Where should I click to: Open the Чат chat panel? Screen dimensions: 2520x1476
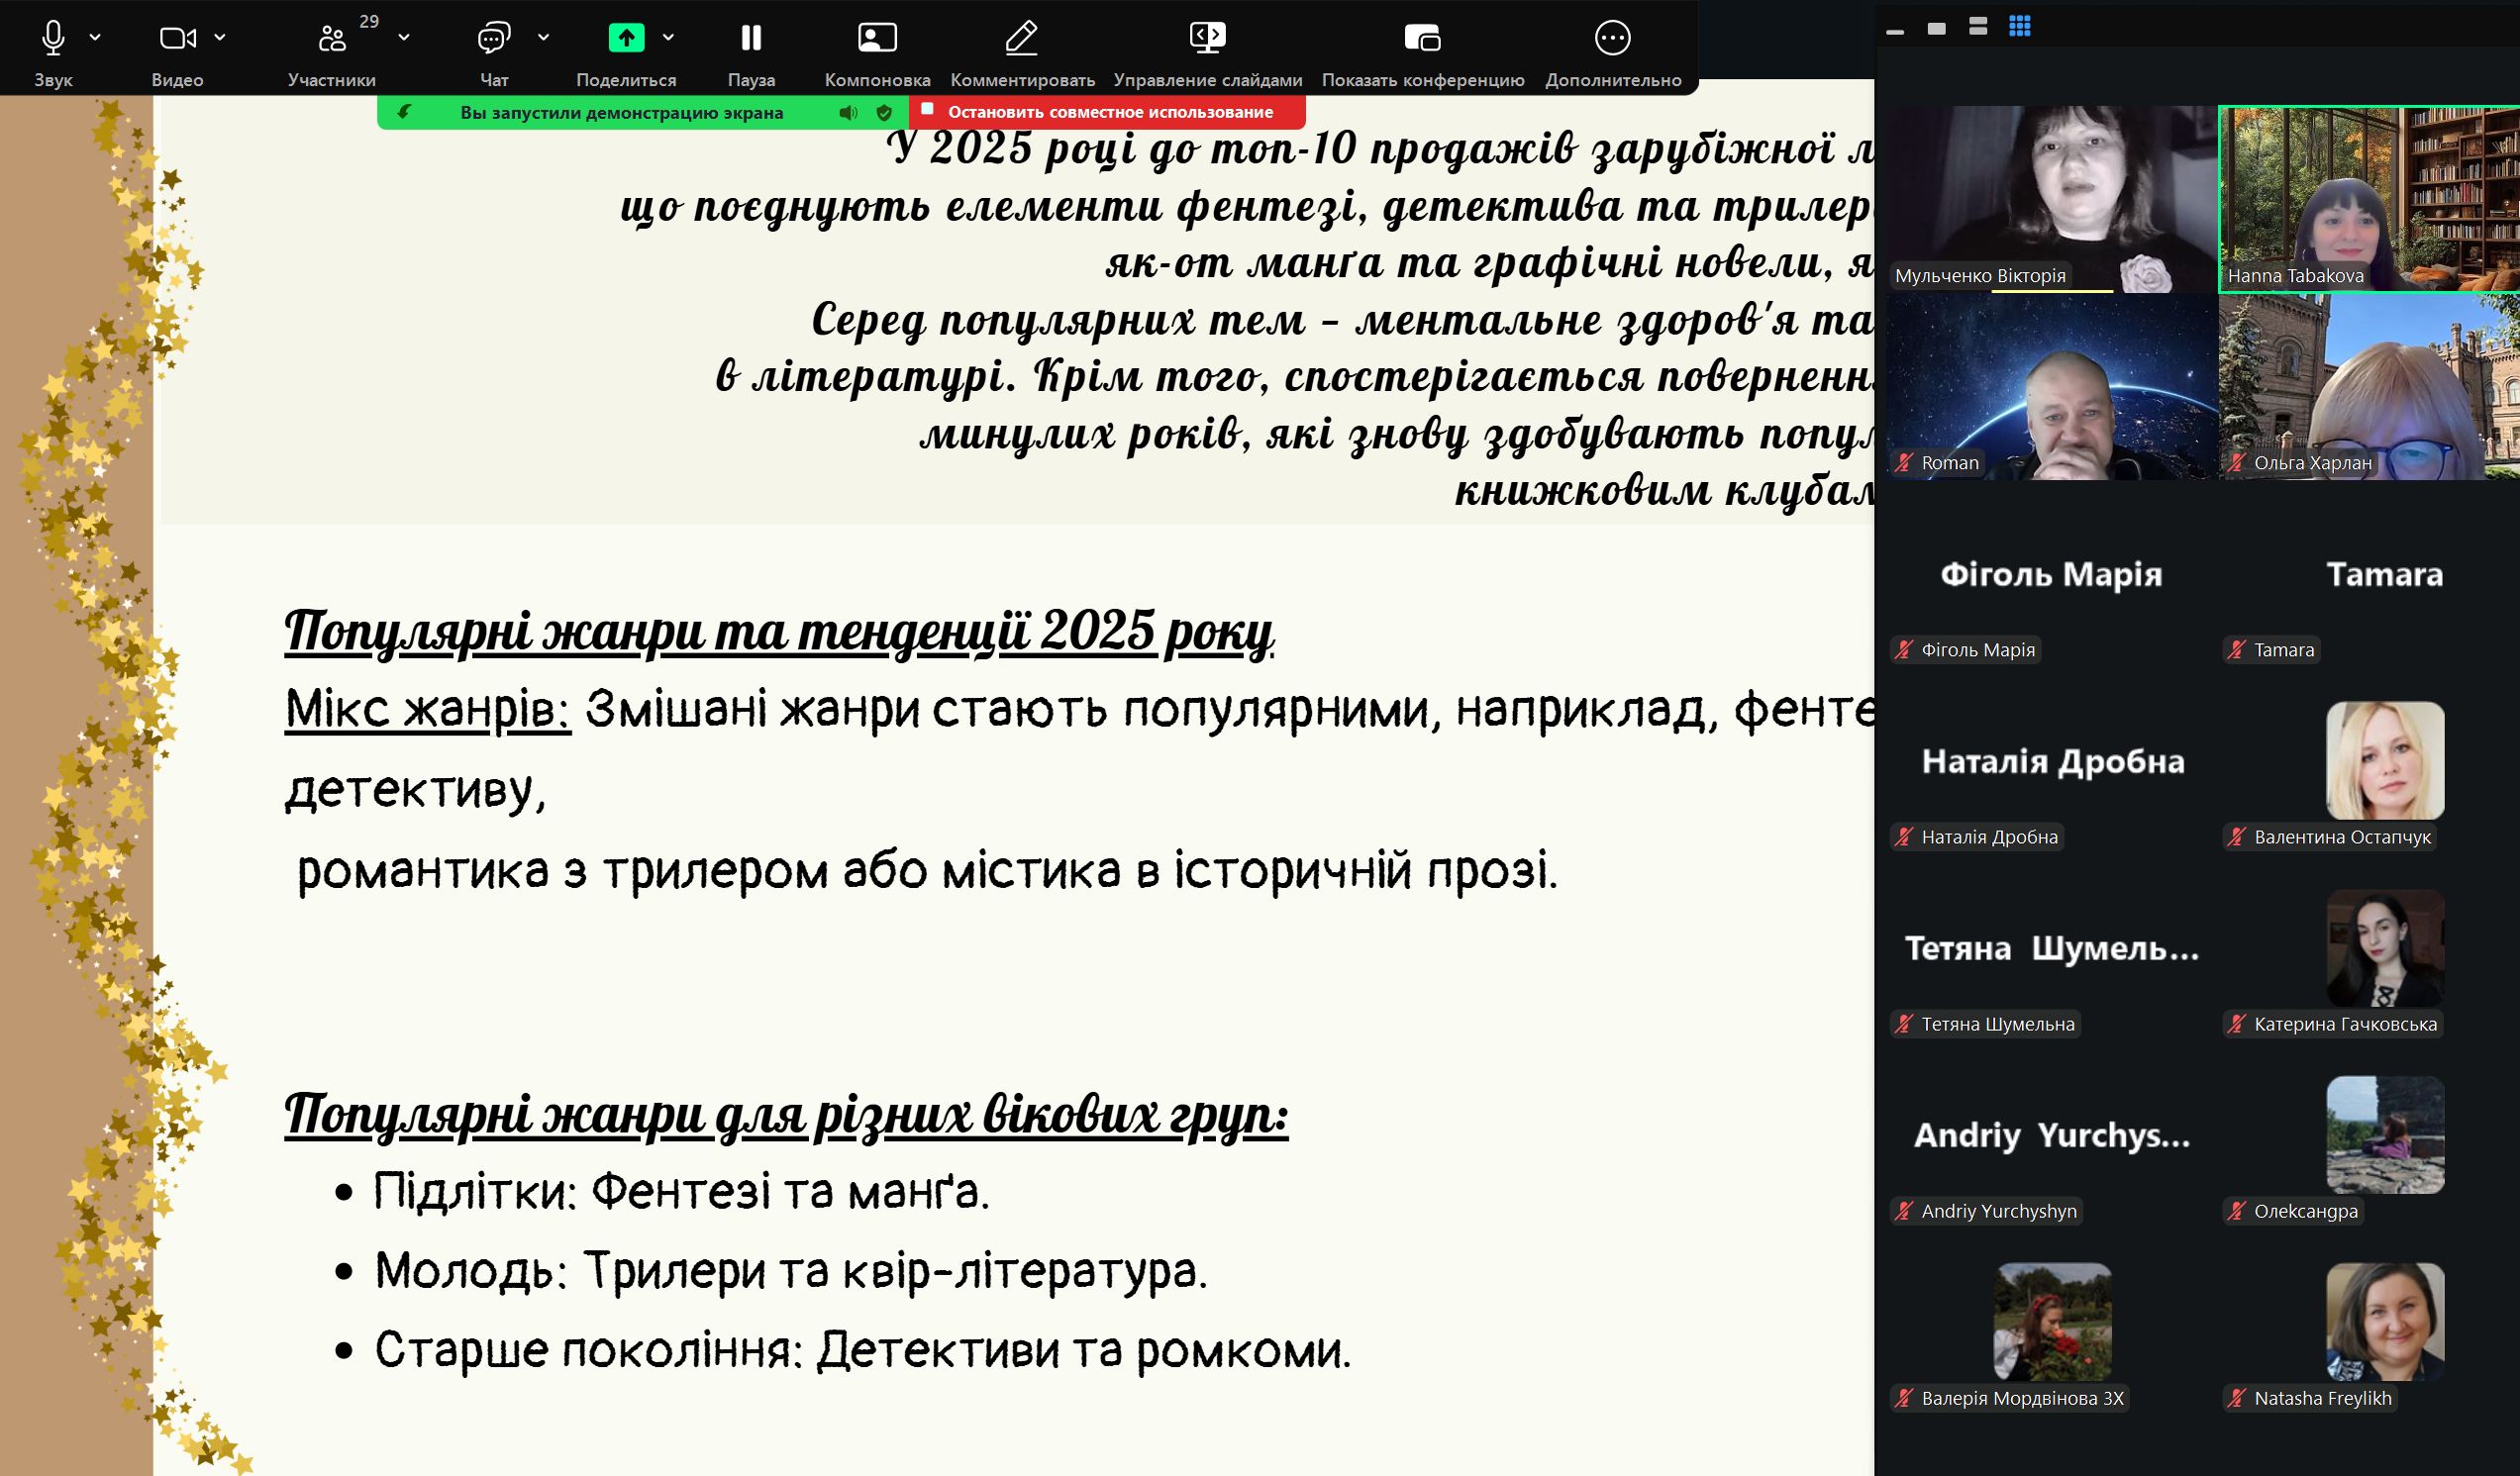pos(493,38)
